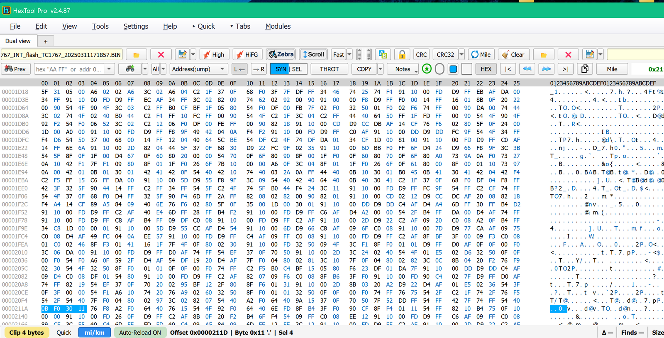Screen dimensions: 664x338
Task: Open Notes dropdown button
Action: click(x=402, y=69)
